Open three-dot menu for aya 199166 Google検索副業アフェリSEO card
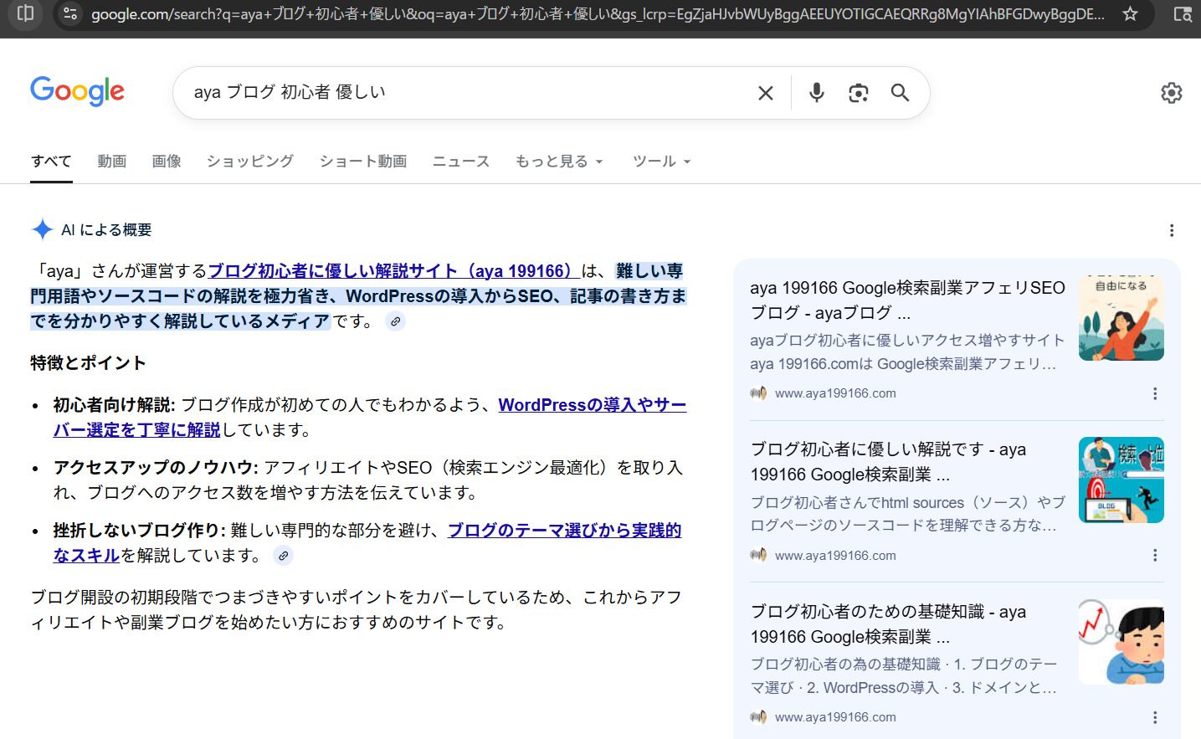The height and width of the screenshot is (739, 1201). pyautogui.click(x=1155, y=393)
